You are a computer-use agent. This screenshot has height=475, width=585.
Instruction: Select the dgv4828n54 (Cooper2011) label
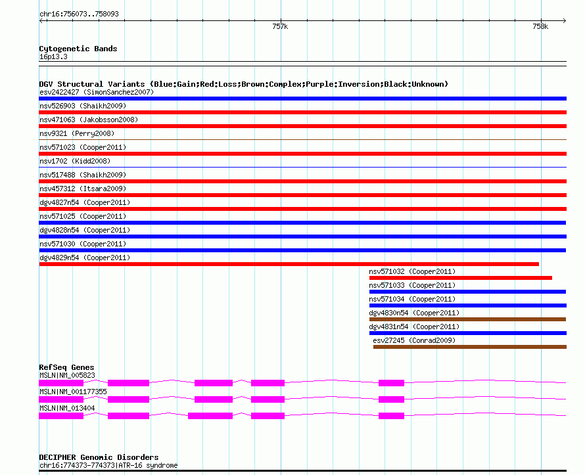(x=85, y=230)
